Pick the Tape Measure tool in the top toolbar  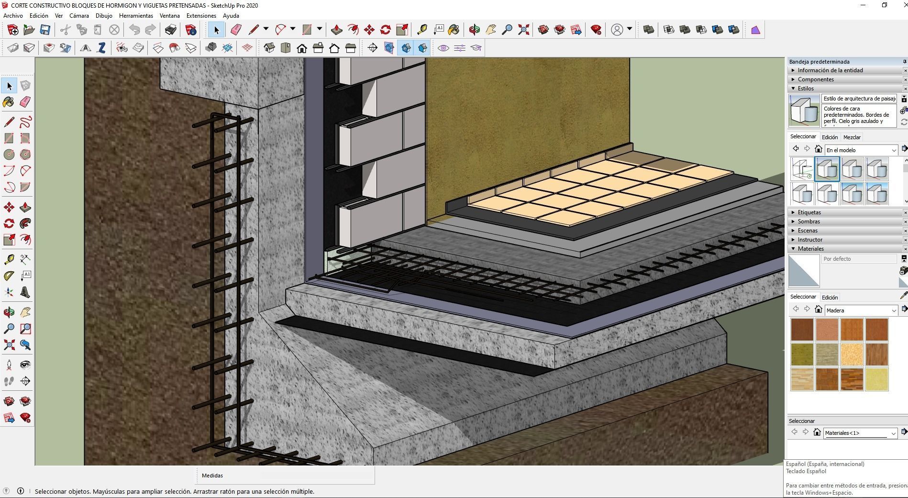coord(422,30)
